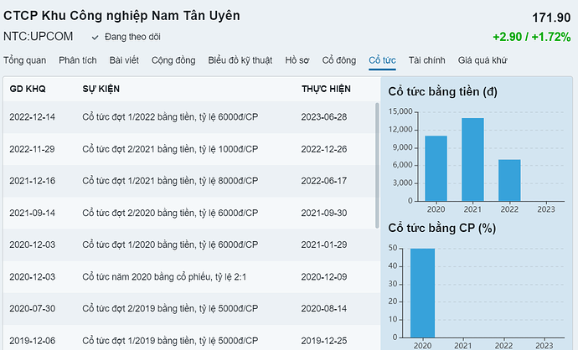Open the Biểu đồ kỹ thuật tab
The image size is (578, 350).
pos(240,60)
